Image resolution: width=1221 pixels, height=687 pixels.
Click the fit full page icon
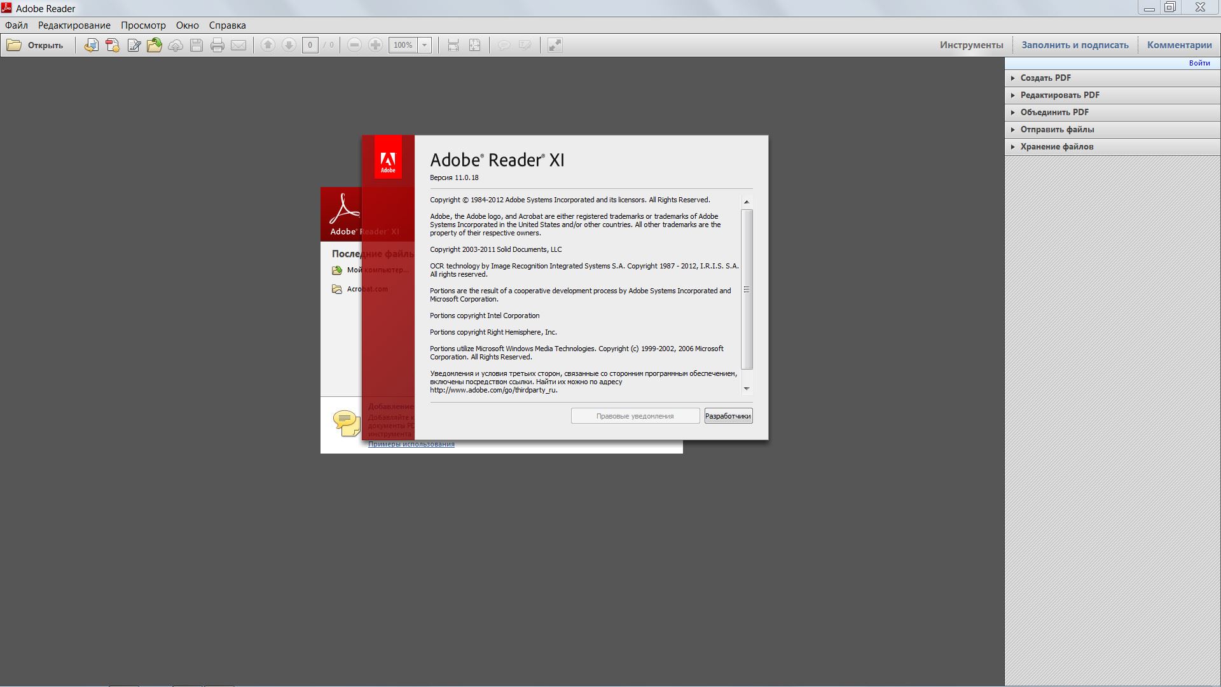pyautogui.click(x=474, y=45)
